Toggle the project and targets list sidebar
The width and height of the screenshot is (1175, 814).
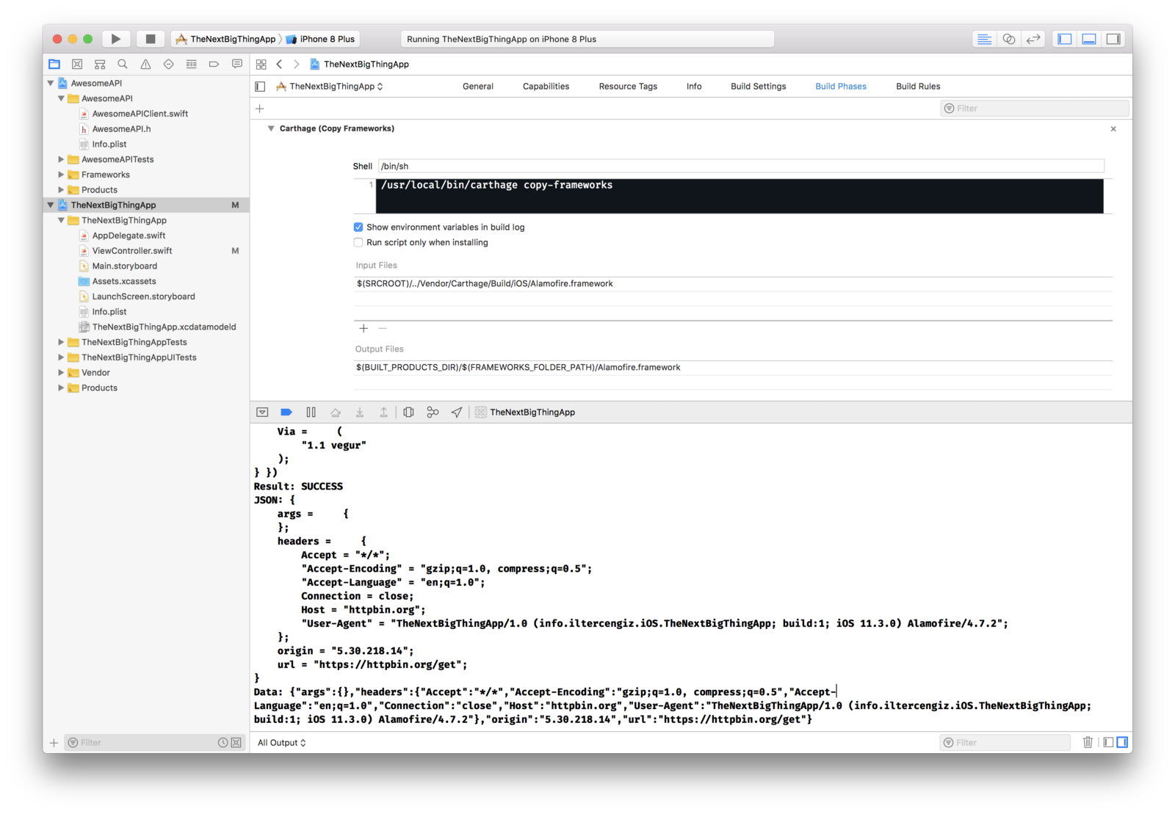[260, 86]
